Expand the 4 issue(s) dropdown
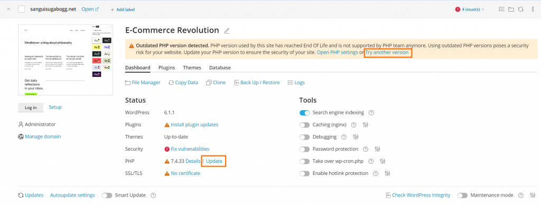Viewport: 541px width, 206px height. click(x=470, y=9)
